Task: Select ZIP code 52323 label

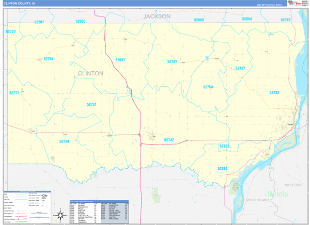Action: click(x=11, y=31)
